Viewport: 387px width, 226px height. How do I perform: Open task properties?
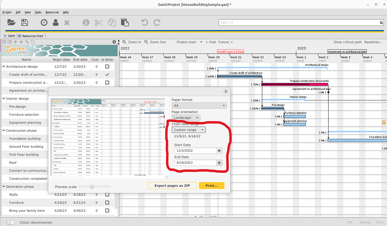click(x=86, y=23)
